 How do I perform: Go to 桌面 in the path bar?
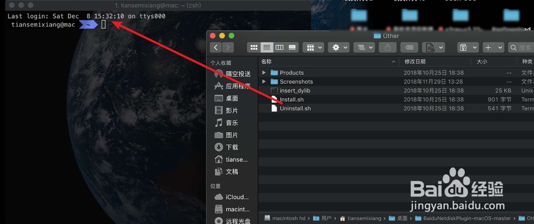point(398,218)
